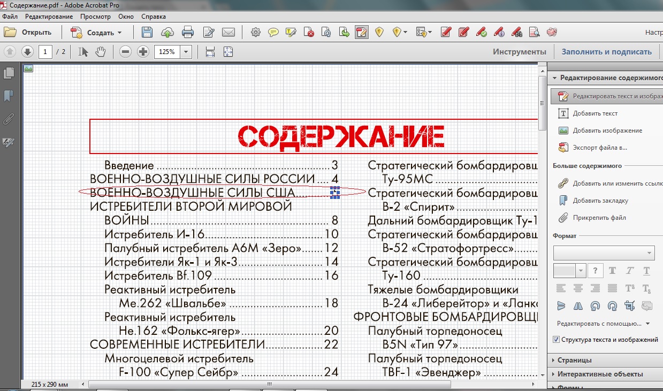Click the delete page red X icon

point(309,33)
